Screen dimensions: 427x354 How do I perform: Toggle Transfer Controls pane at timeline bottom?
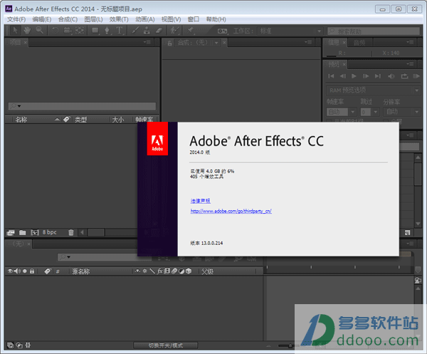[19, 345]
